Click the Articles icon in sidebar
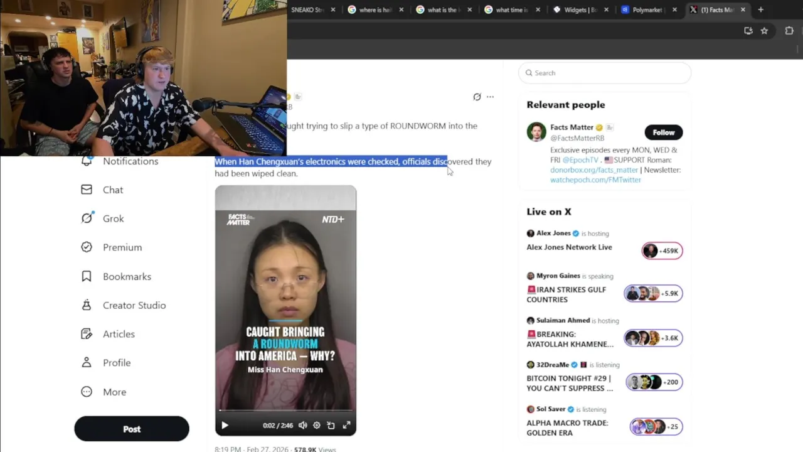803x452 pixels. (87, 334)
